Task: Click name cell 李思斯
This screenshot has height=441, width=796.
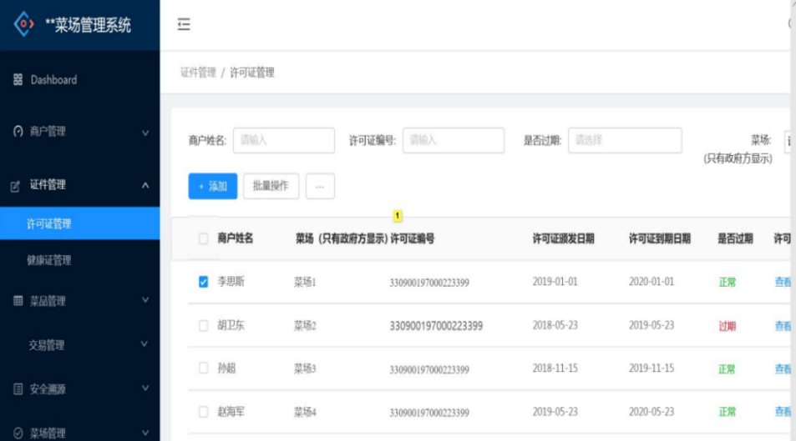Action: (231, 281)
